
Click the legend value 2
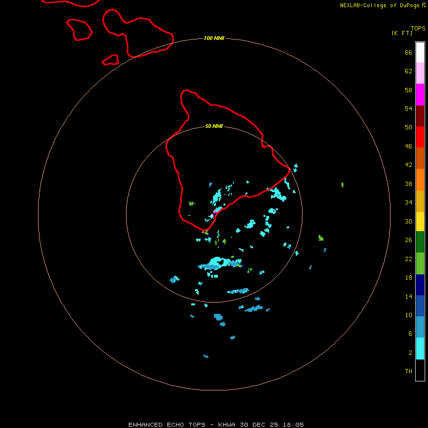410,353
